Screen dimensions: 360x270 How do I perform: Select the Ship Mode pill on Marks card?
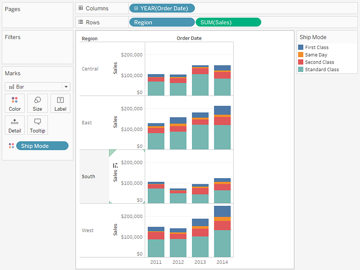point(42,146)
